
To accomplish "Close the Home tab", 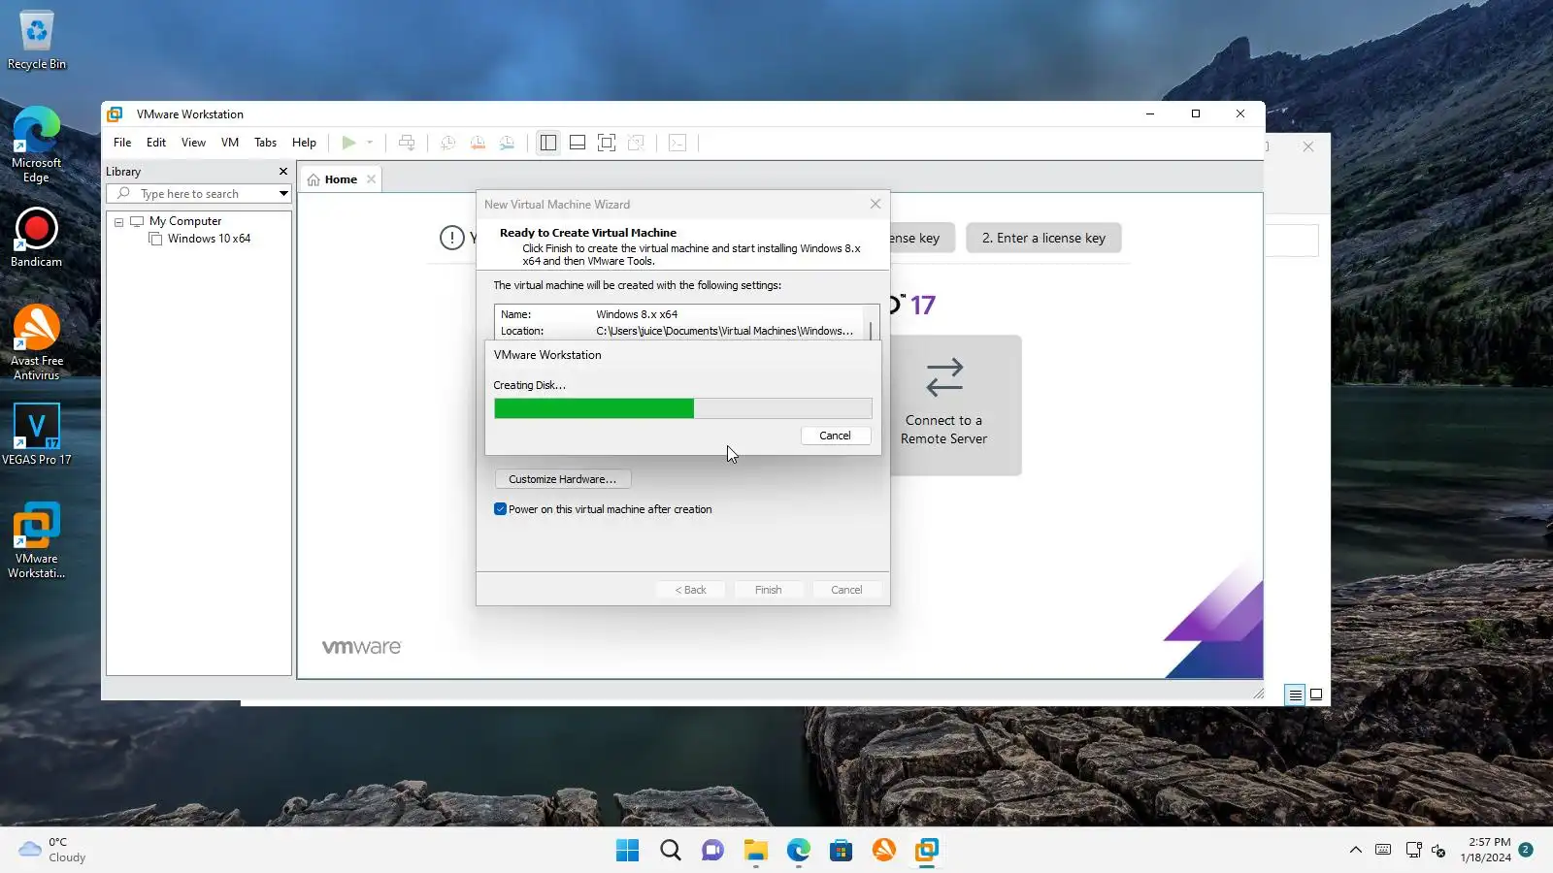I will click(371, 179).
